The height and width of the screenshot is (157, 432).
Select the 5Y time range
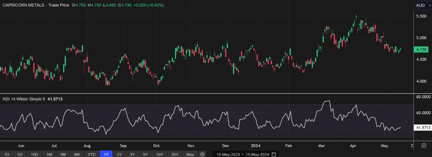[x=145, y=154]
